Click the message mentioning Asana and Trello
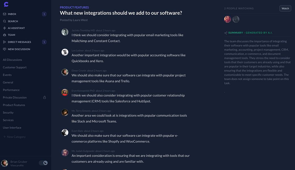 point(128,78)
